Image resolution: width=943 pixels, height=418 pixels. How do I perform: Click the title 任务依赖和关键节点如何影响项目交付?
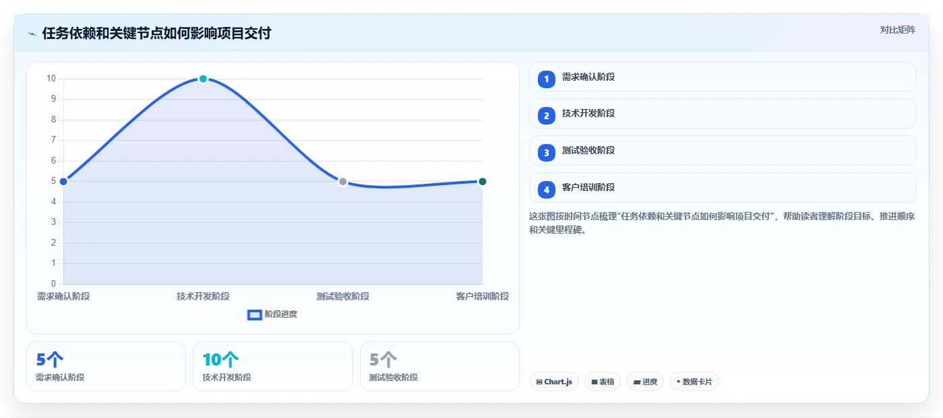[x=156, y=34]
